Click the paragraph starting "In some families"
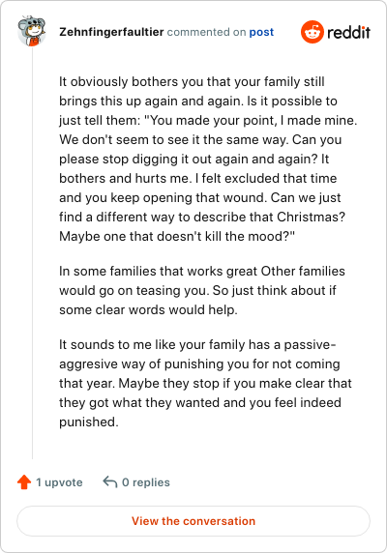 coord(202,290)
